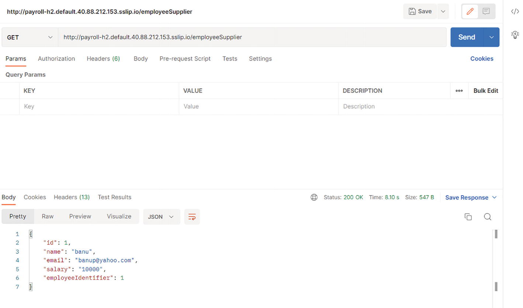
Task: Open the request Headers (6) tab
Action: (x=103, y=59)
